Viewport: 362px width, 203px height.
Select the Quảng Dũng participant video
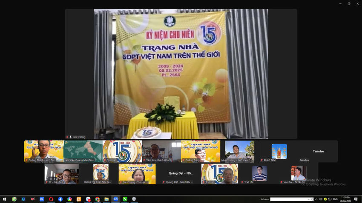click(x=201, y=151)
